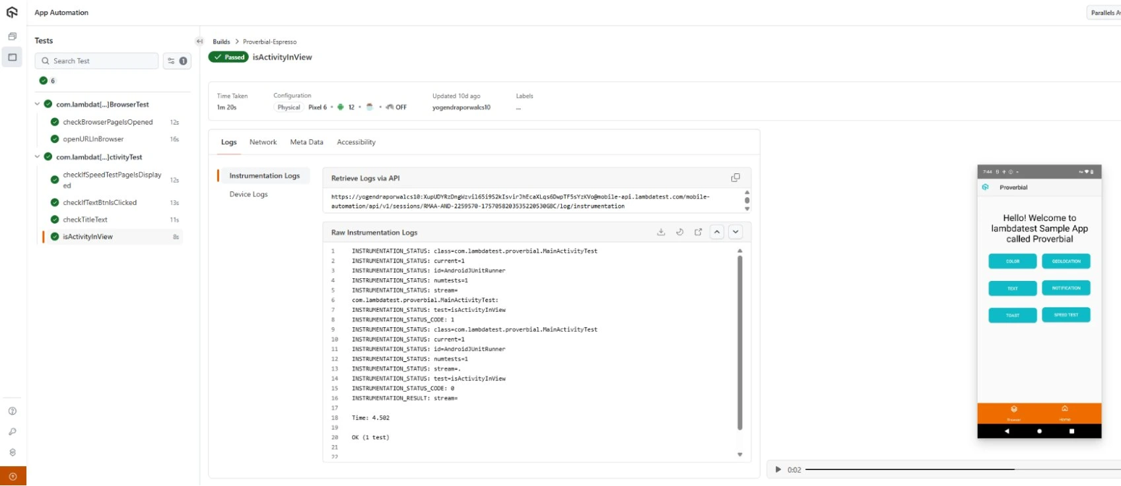Open the Builds breadcrumb link
This screenshot has height=486, width=1121.
221,42
